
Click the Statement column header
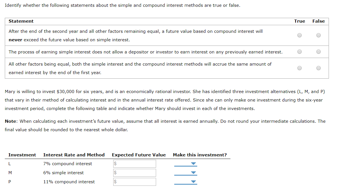click(21, 21)
